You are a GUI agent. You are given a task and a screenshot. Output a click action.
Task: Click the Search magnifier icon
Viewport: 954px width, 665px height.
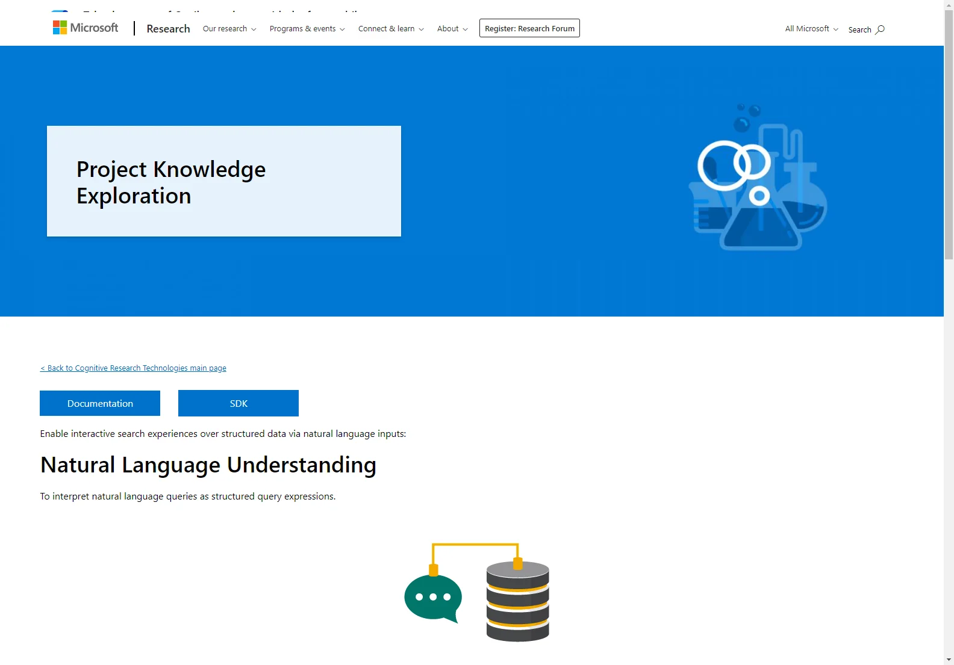pyautogui.click(x=880, y=29)
